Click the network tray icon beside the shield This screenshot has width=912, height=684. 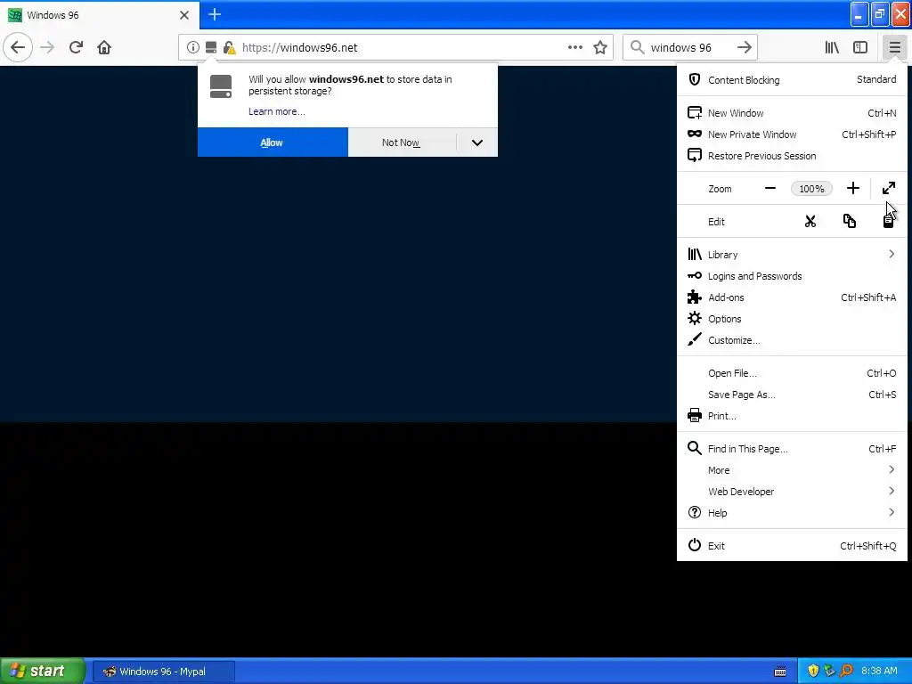coord(829,672)
